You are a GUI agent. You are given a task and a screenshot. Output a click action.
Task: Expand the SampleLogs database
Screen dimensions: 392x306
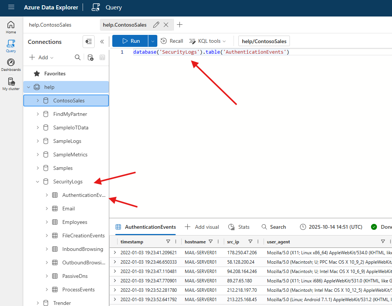pyautogui.click(x=38, y=141)
